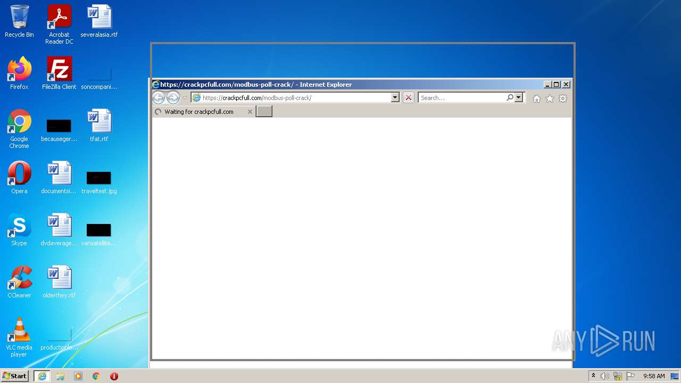
Task: Click Internet Explorer taskbar button
Action: click(42, 376)
